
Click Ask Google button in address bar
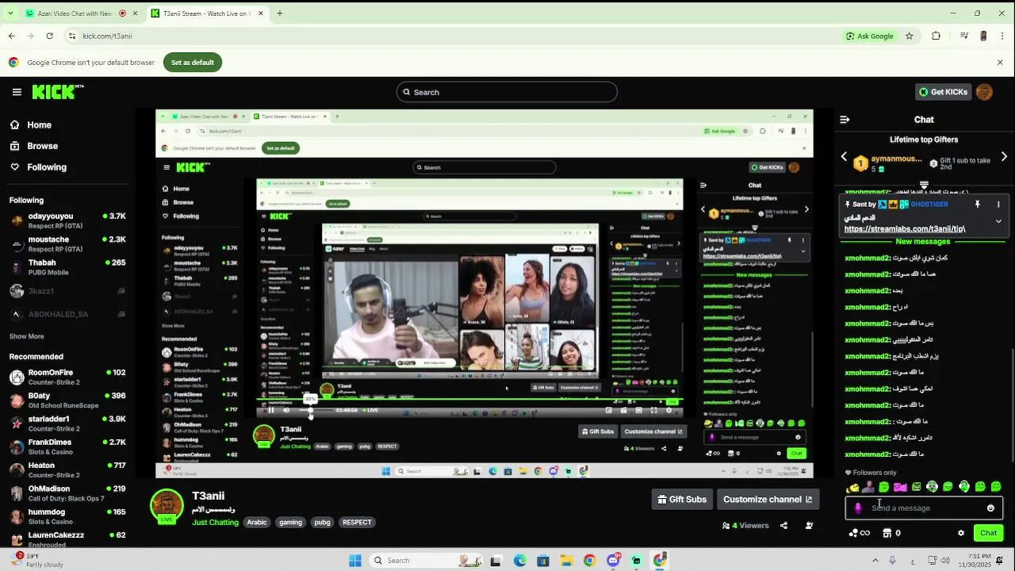pos(870,36)
